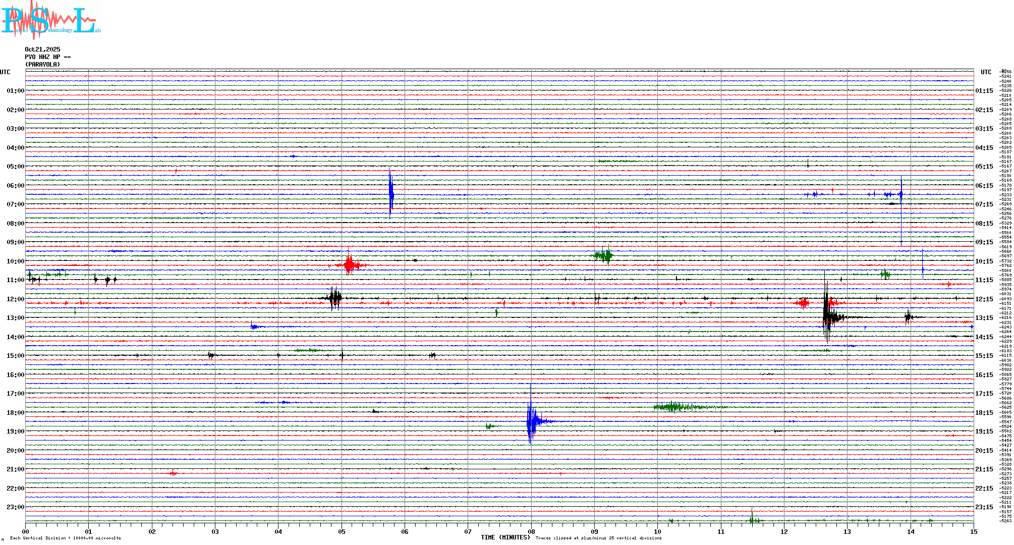Click the 12:00 hour label on left axis
This screenshot has width=1014, height=545.
pyautogui.click(x=15, y=299)
